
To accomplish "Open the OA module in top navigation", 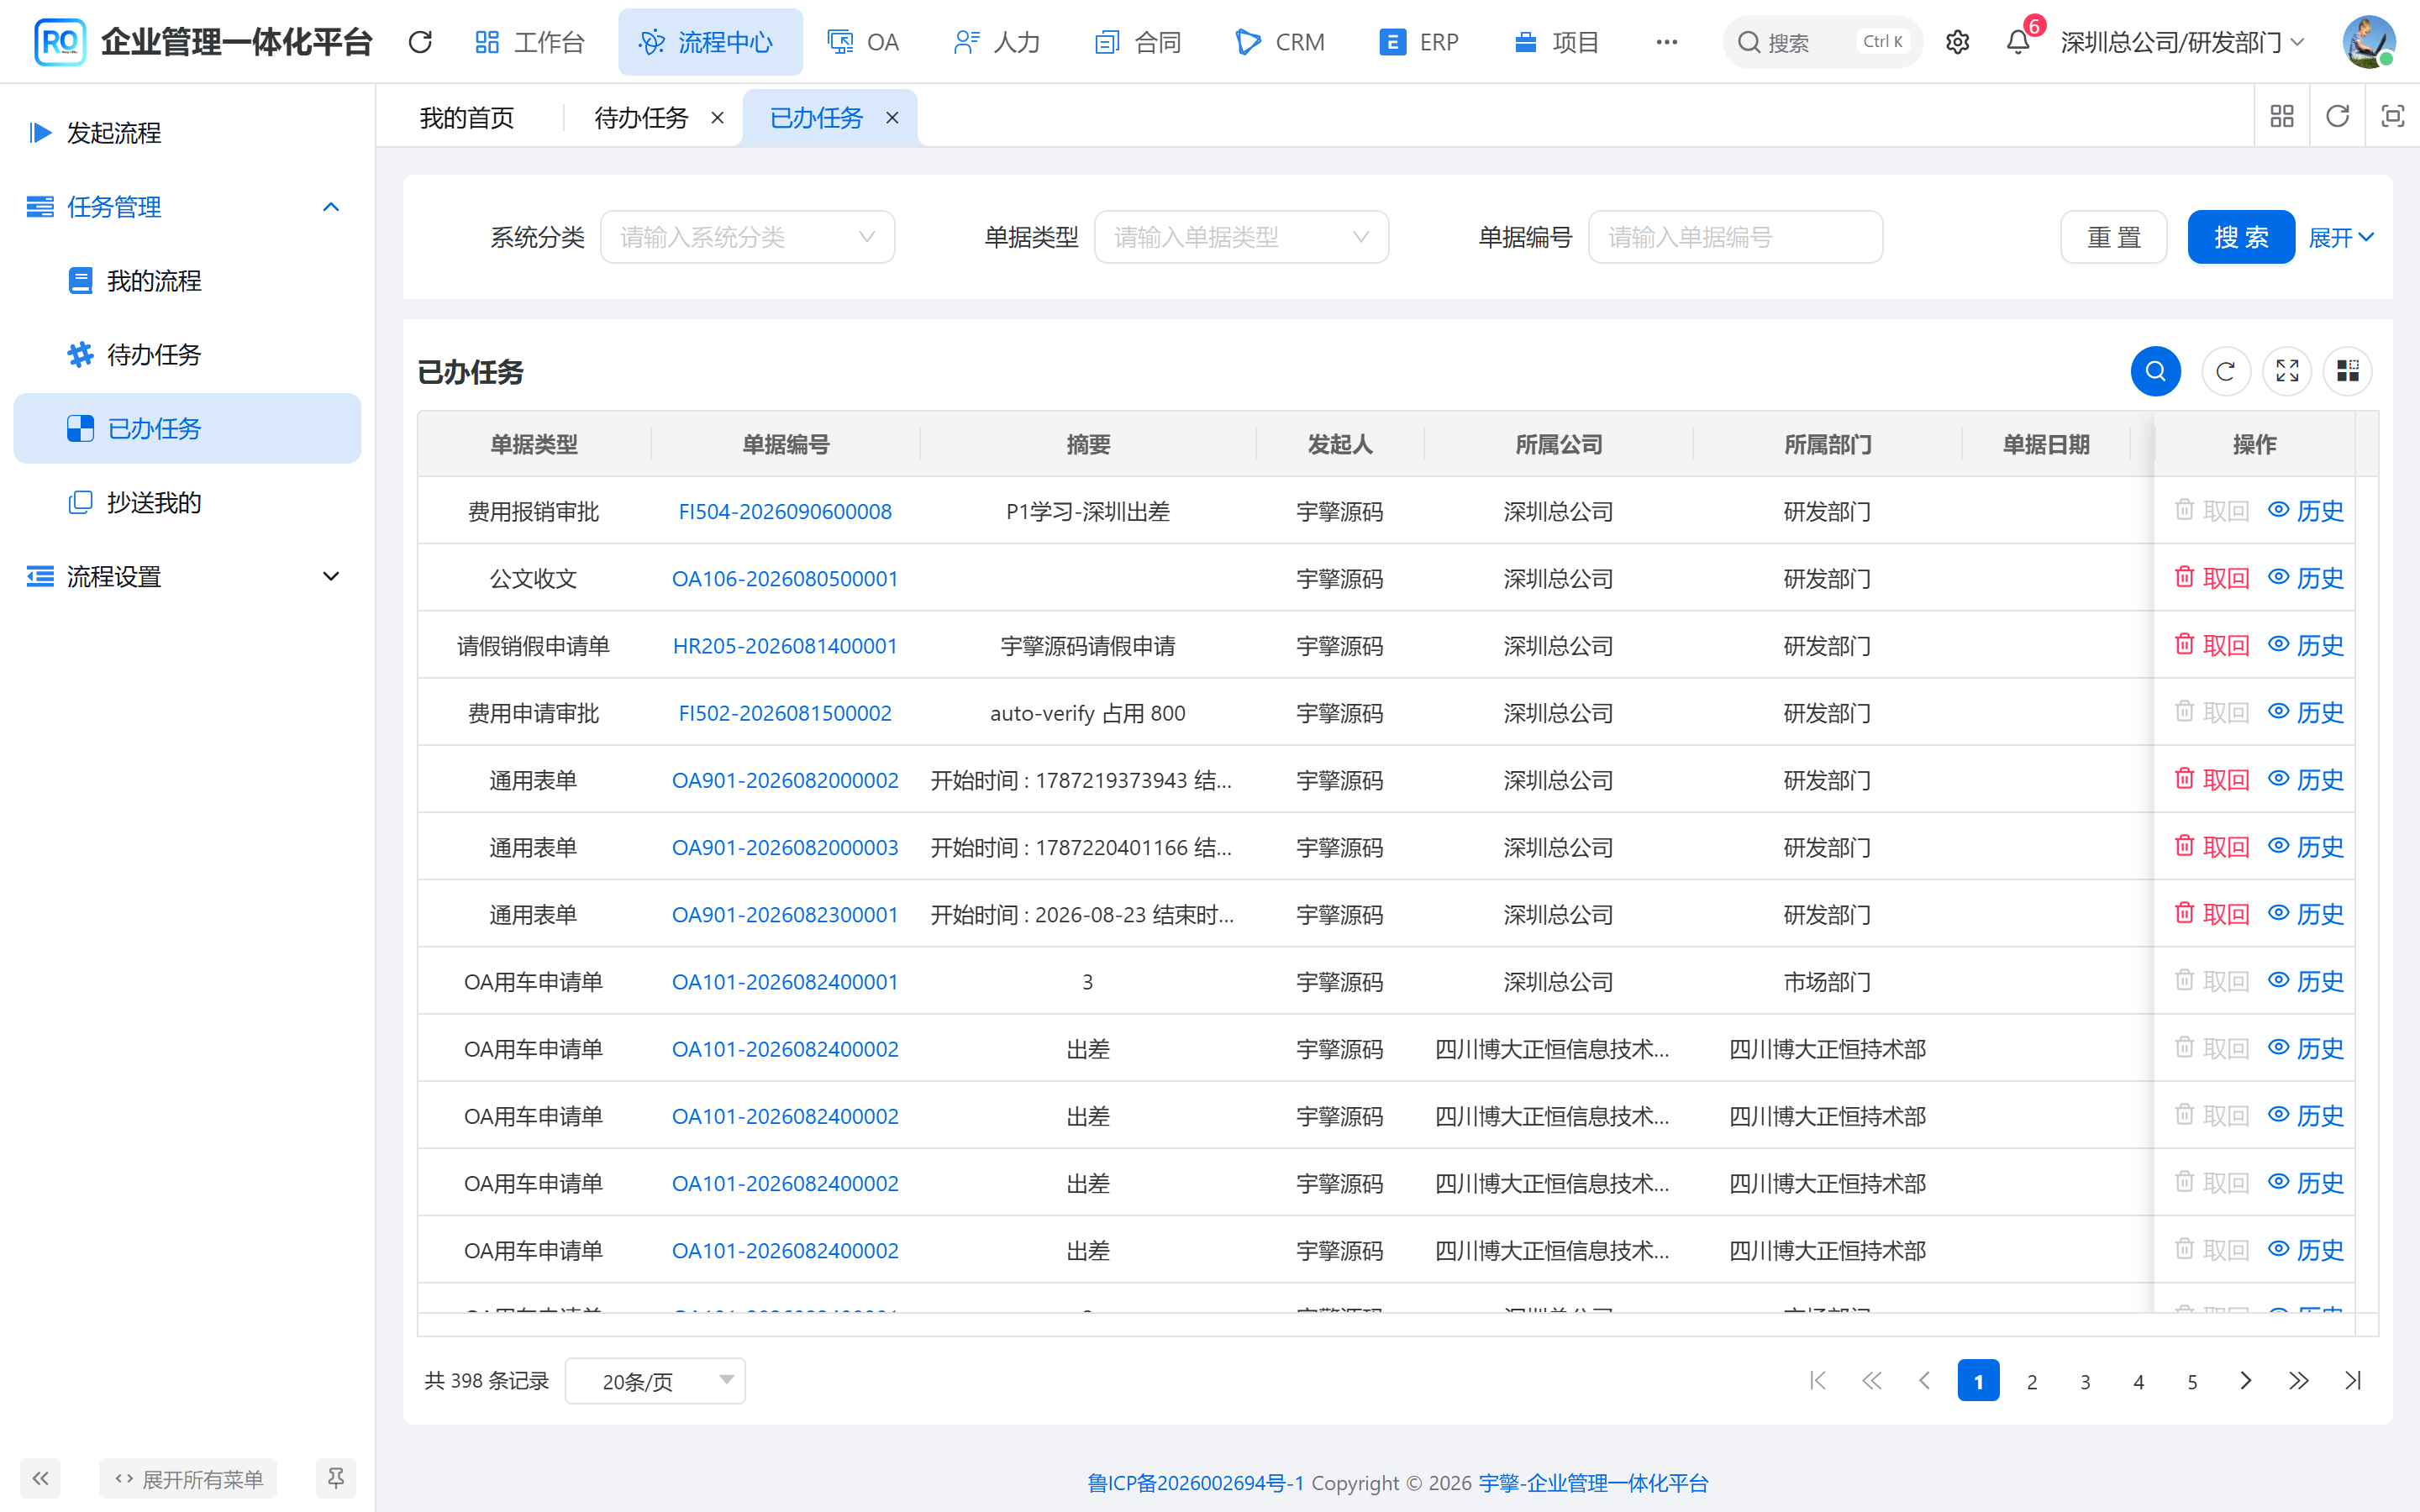I will (864, 42).
